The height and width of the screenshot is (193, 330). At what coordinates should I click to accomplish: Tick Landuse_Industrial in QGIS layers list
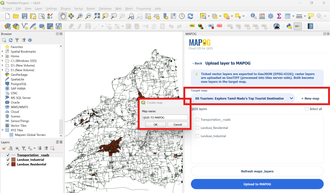click(198, 136)
